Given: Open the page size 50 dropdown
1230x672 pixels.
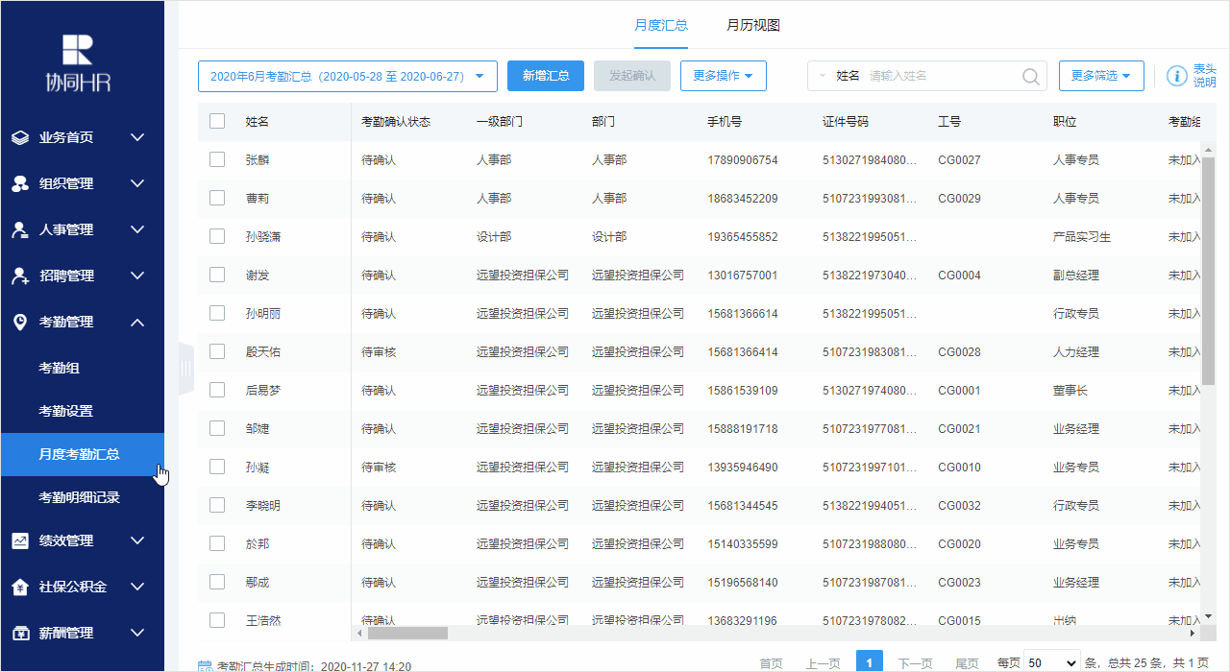Looking at the screenshot, I should point(1052,662).
